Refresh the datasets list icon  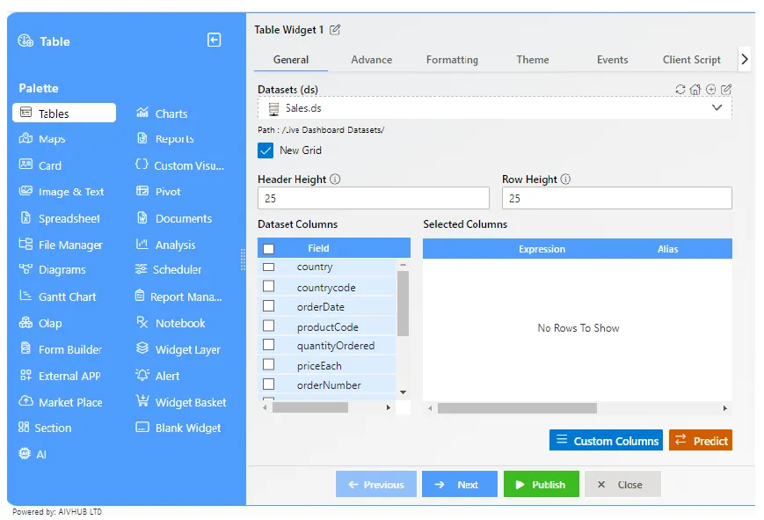(x=680, y=89)
